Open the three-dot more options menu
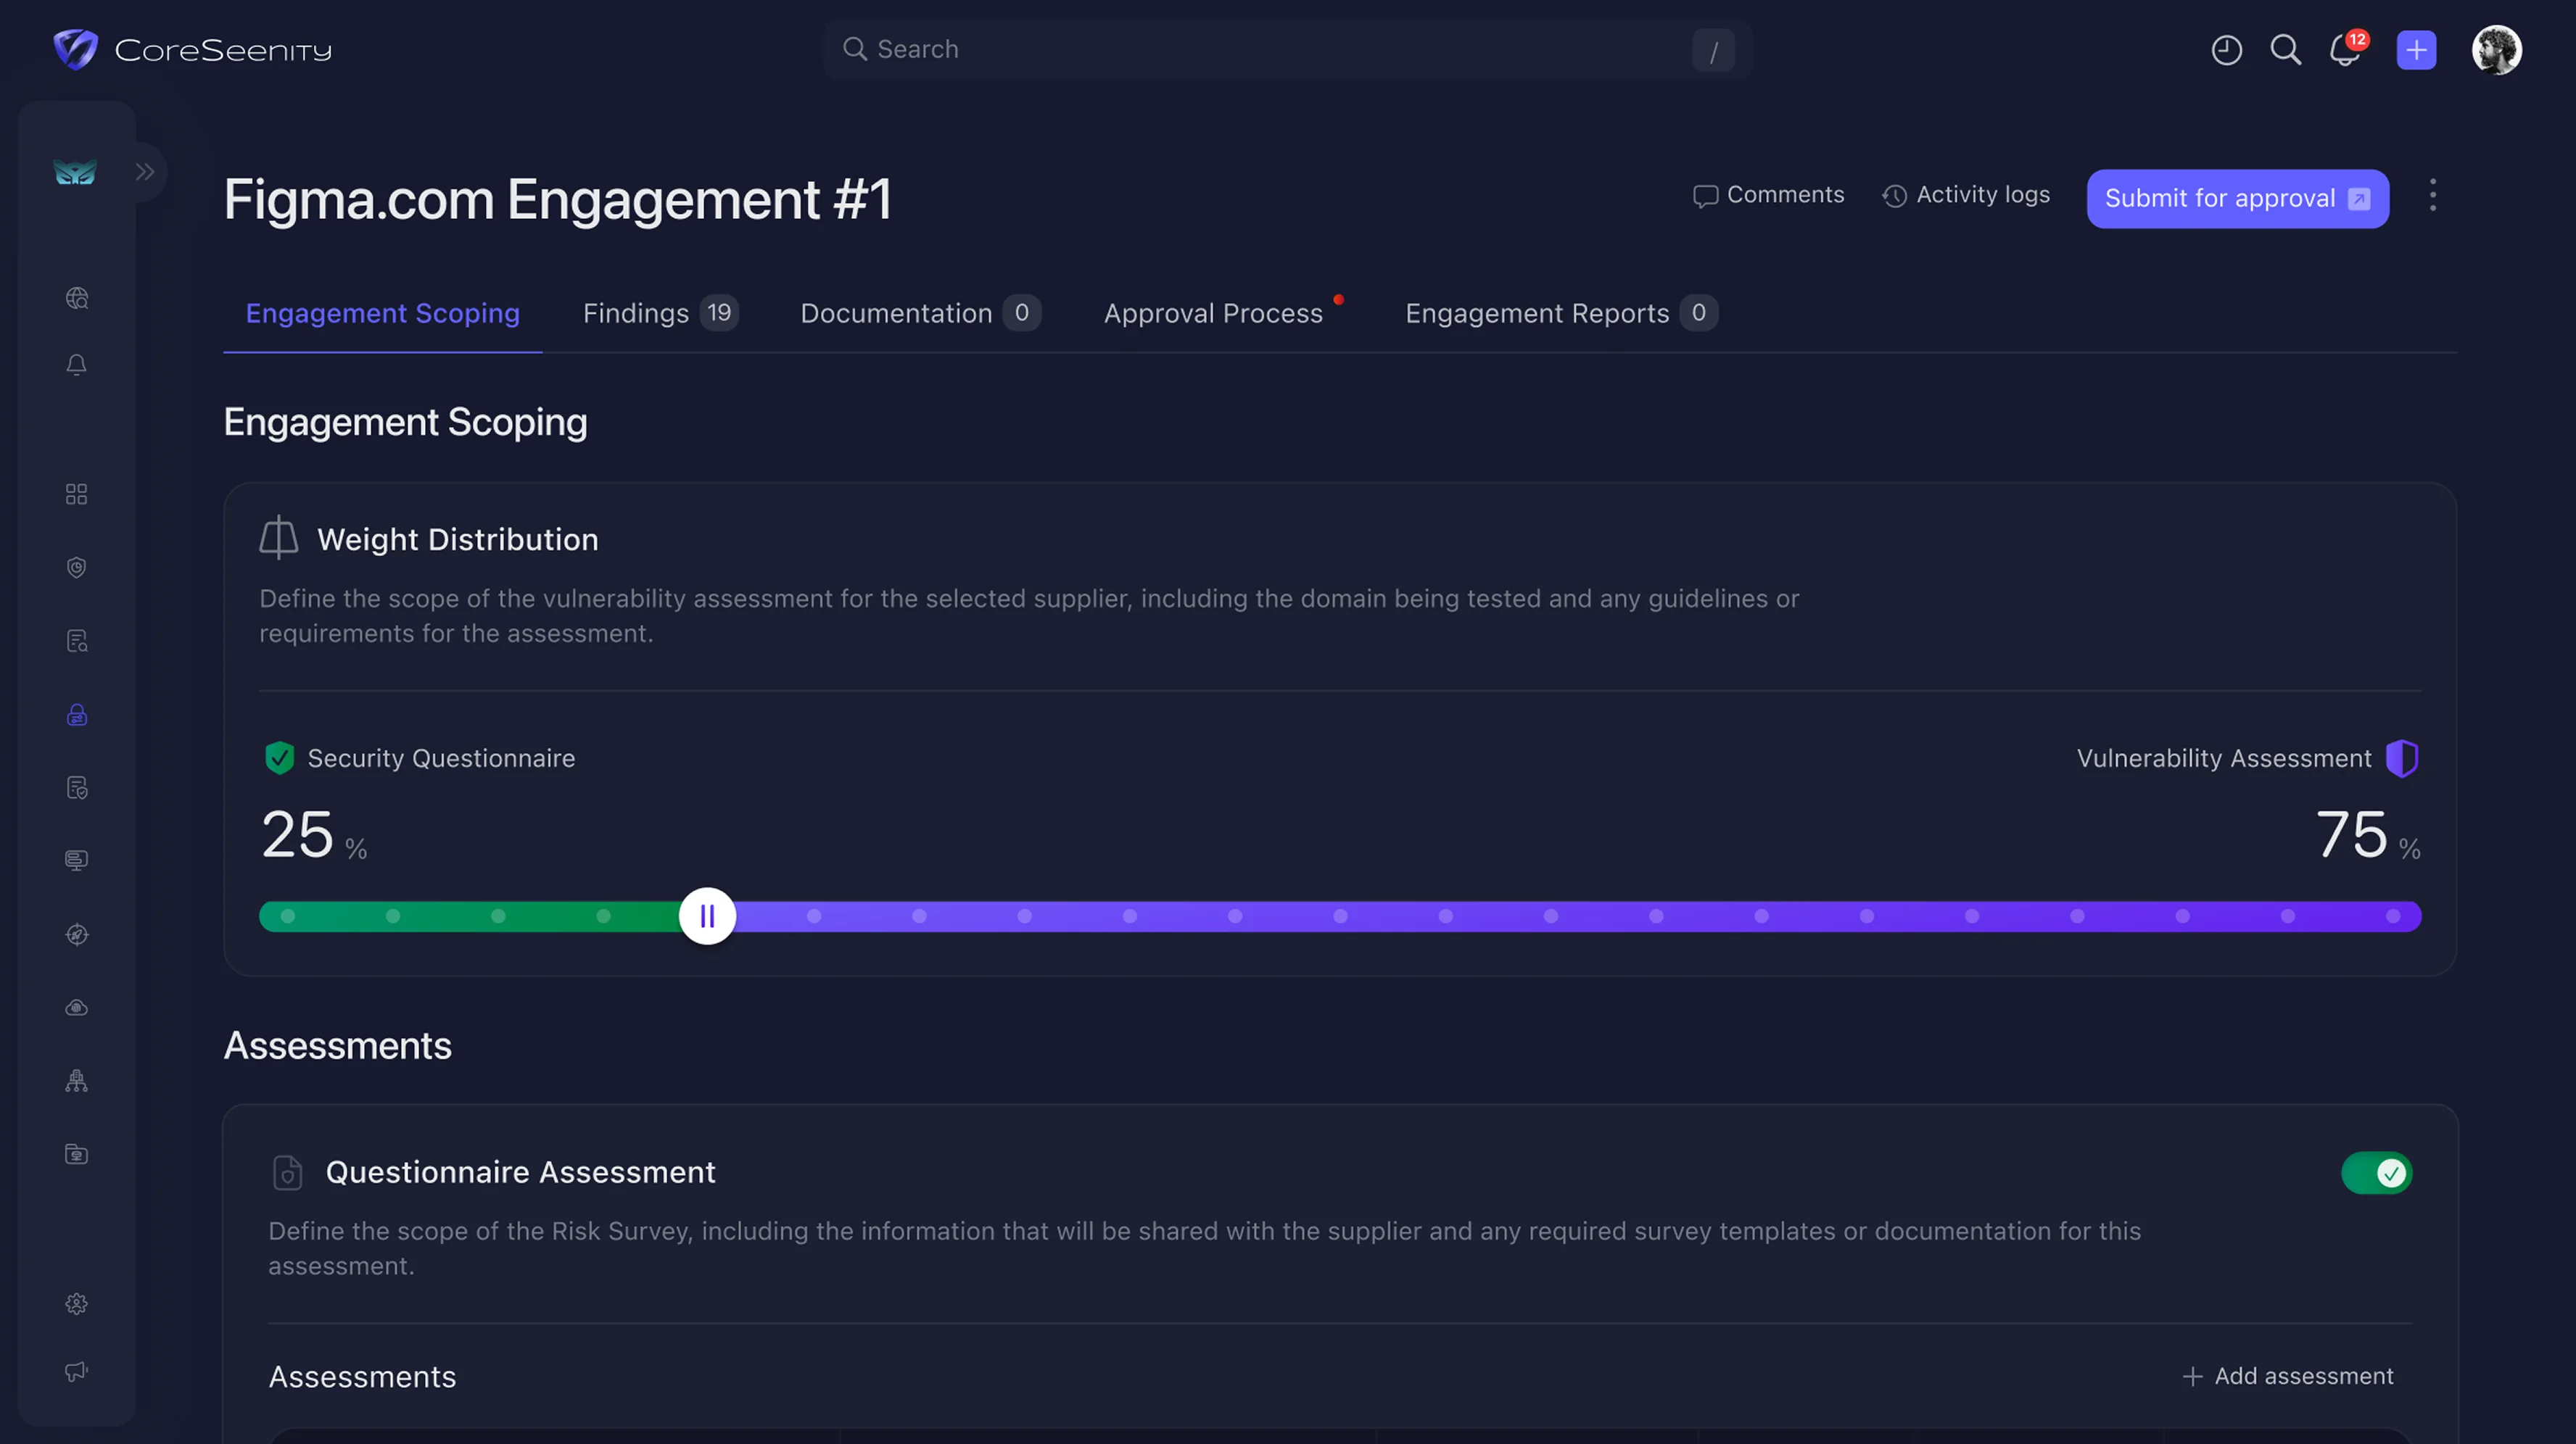The width and height of the screenshot is (2576, 1444). coord(2432,195)
